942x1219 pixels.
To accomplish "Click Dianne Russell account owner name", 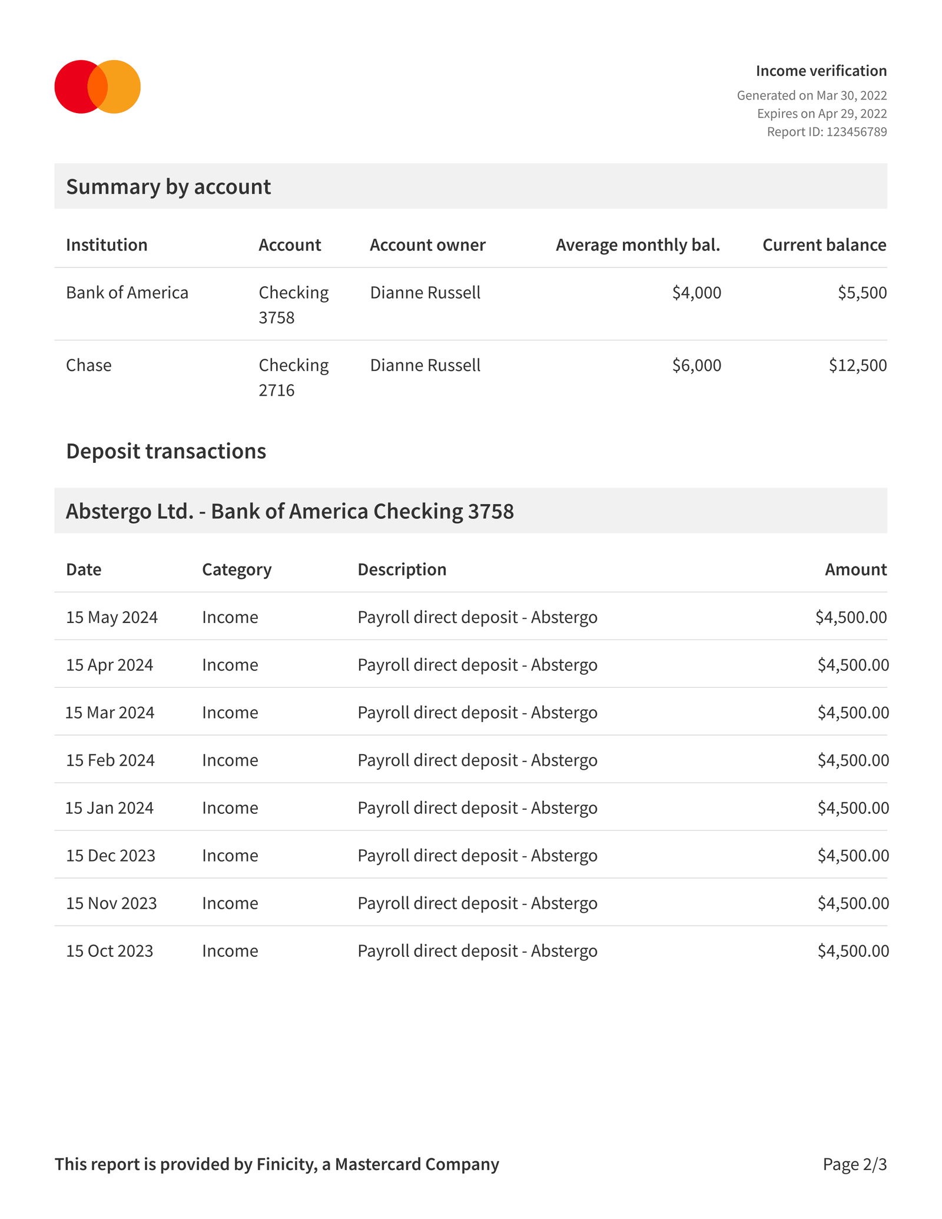I will (x=425, y=293).
